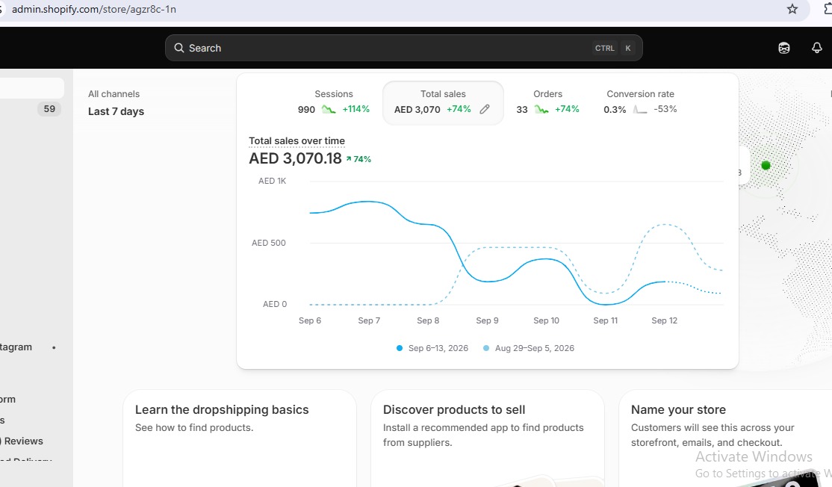Click the 990 sessions value
832x487 pixels.
306,109
